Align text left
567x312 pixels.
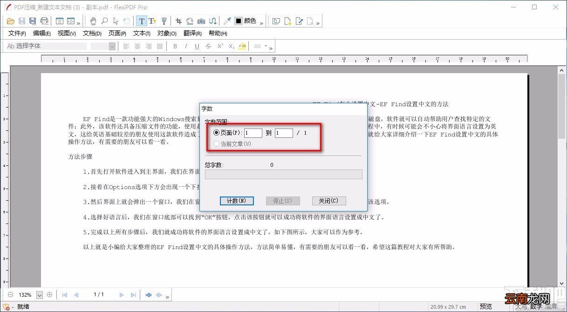coord(126,46)
